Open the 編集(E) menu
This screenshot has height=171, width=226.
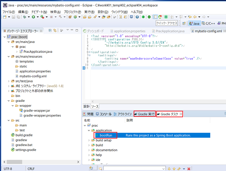23,12
